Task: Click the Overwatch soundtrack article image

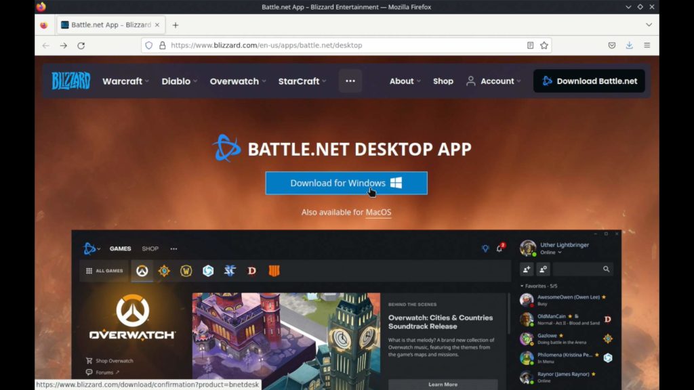Action: pyautogui.click(x=286, y=341)
